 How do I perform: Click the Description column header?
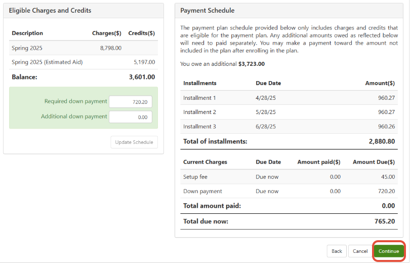click(27, 33)
